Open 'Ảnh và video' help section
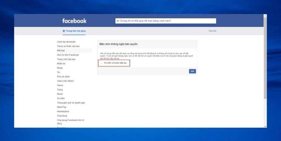The image size is (281, 141). click(x=63, y=77)
